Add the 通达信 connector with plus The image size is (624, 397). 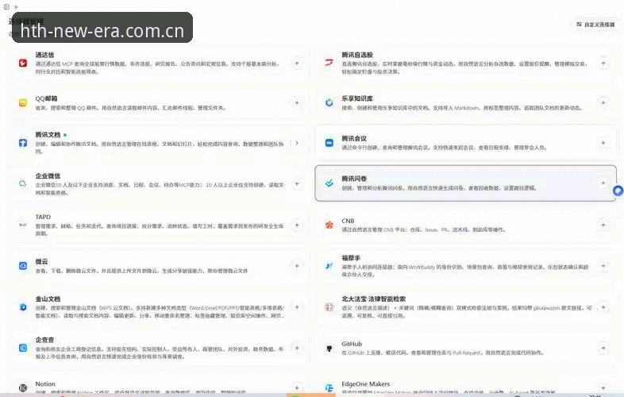click(297, 63)
